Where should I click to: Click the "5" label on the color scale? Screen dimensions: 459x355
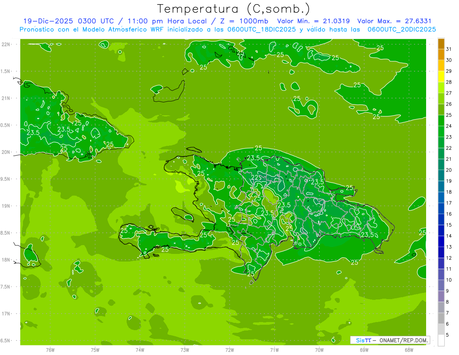[x=448, y=335]
